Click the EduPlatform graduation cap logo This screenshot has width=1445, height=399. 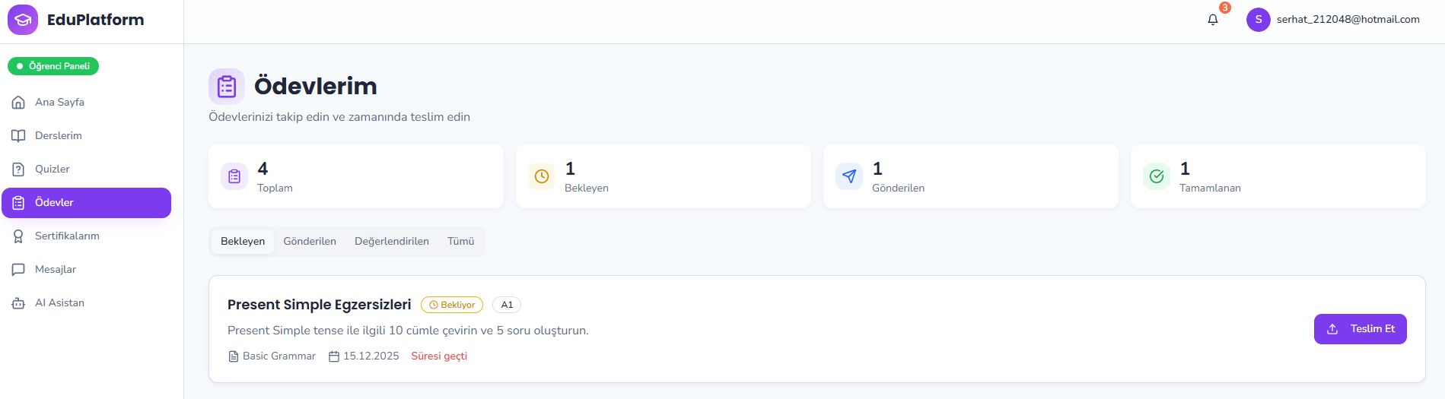point(23,20)
